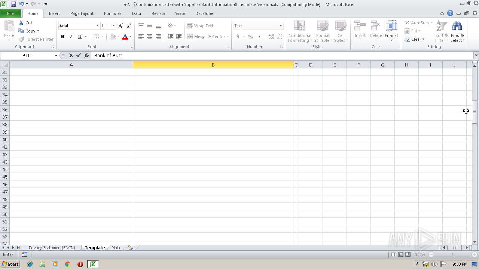This screenshot has height=269, width=479.
Task: Expand the Arial font name dropdown
Action: coord(97,26)
